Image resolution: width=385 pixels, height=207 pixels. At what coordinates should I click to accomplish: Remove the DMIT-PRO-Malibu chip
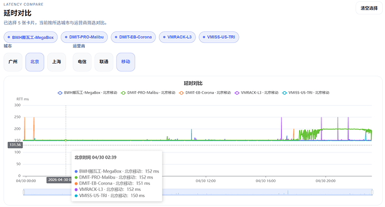click(x=84, y=37)
